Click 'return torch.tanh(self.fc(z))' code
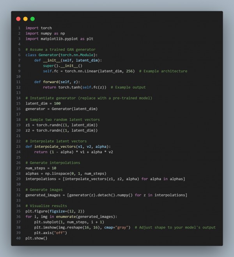This screenshot has height=257, width=234. [74, 87]
